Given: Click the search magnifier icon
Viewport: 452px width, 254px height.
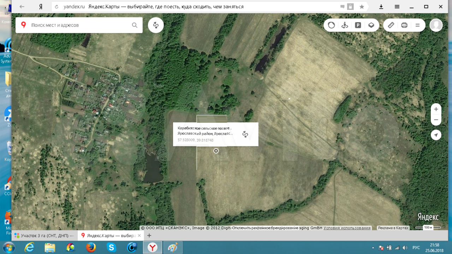Looking at the screenshot, I should click(x=135, y=25).
